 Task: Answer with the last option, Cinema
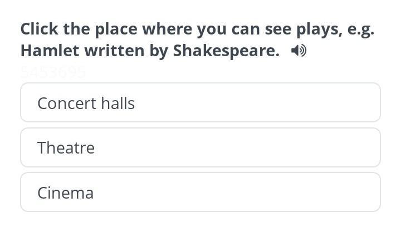click(200, 192)
